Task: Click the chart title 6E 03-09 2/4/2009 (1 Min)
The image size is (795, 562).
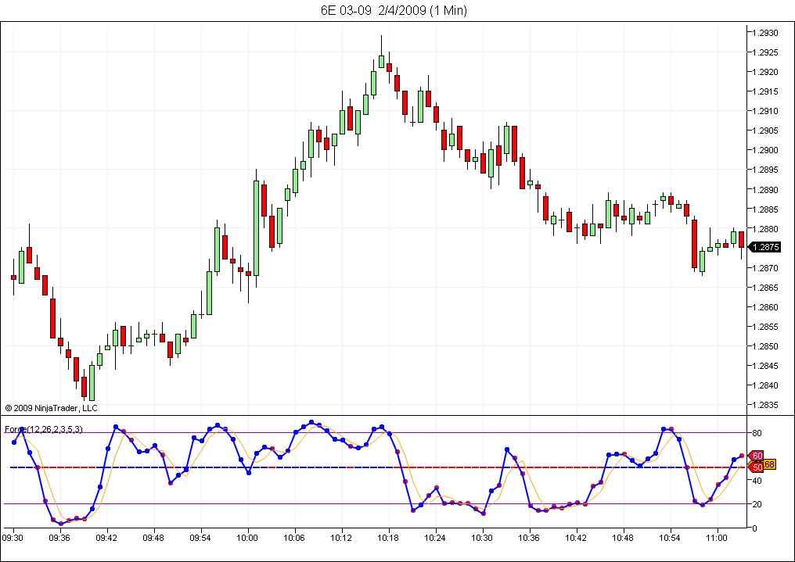Action: coord(394,10)
